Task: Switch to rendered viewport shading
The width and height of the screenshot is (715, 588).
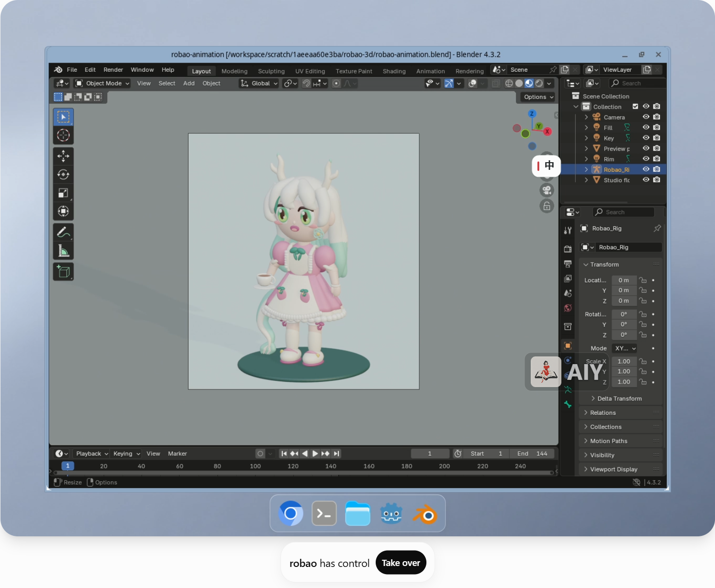Action: click(539, 83)
